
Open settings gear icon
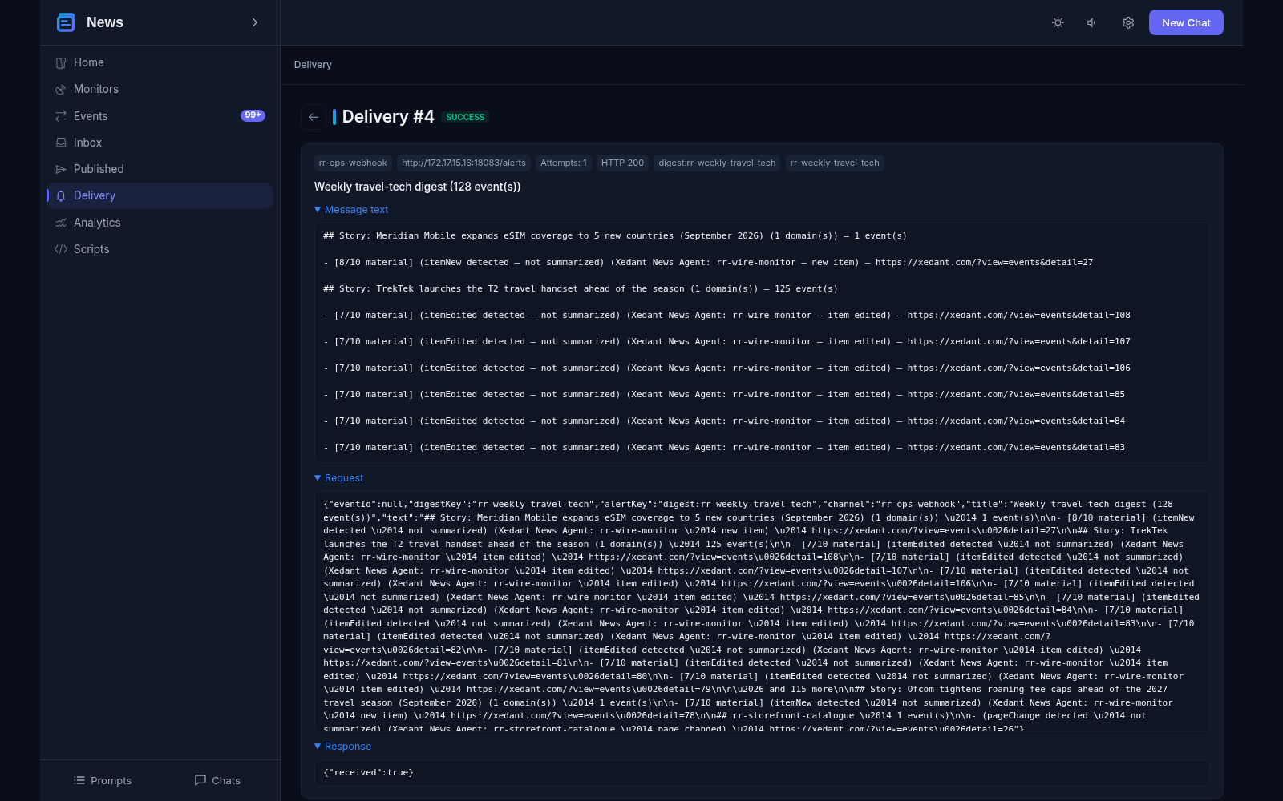coord(1128,22)
